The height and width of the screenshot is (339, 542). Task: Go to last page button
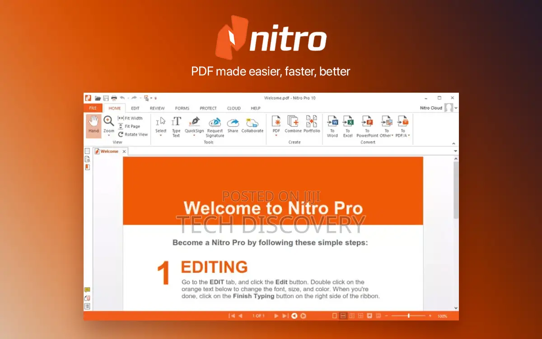point(285,316)
